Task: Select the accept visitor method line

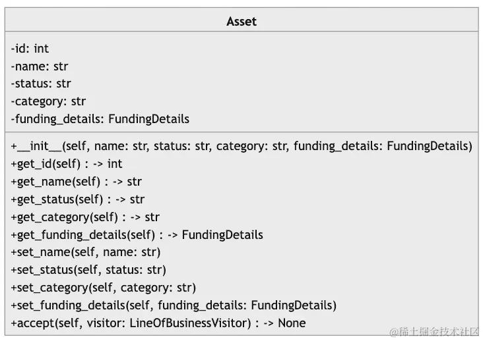Action: click(x=158, y=323)
